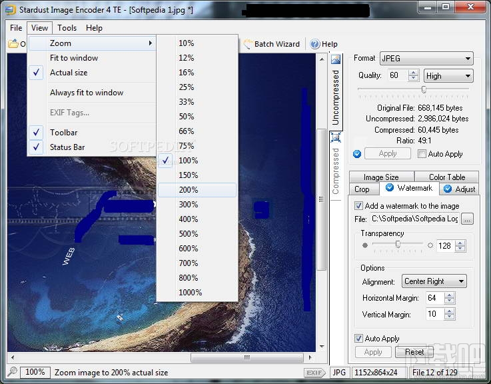
Task: Open the High quality preset dropdown
Action: pos(448,76)
